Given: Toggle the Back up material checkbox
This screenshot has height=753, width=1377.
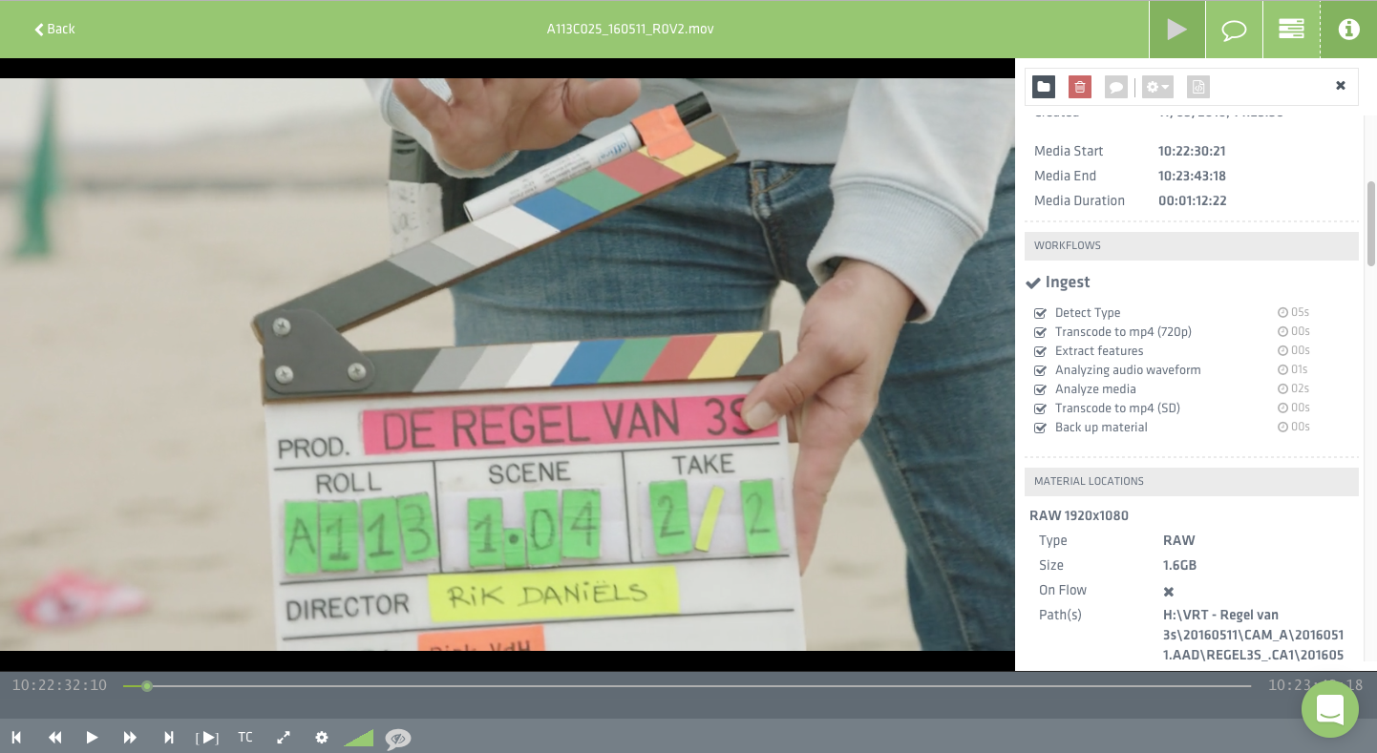Looking at the screenshot, I should point(1040,428).
